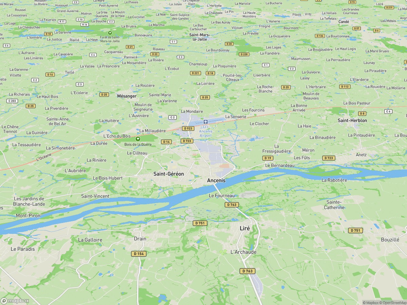The height and width of the screenshot is (305, 407).
Task: Select the Saint-Herblon town label
Action: click(x=352, y=120)
